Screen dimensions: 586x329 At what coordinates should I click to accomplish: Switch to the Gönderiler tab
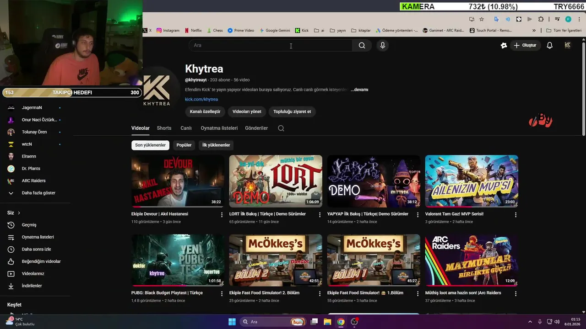[256, 128]
